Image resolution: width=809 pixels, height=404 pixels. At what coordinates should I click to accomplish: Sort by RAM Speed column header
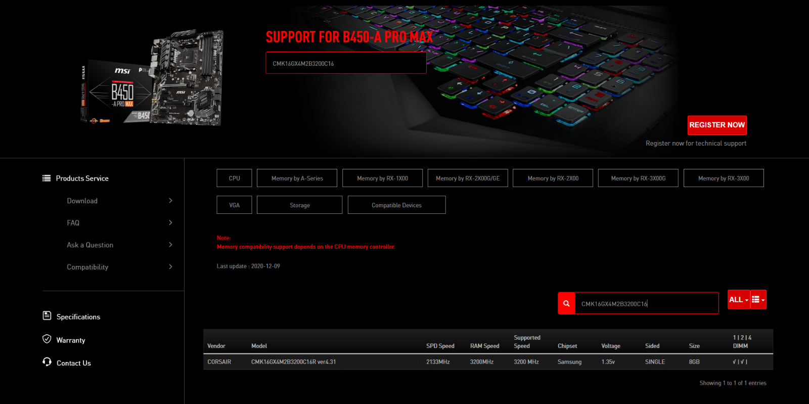[x=484, y=346]
